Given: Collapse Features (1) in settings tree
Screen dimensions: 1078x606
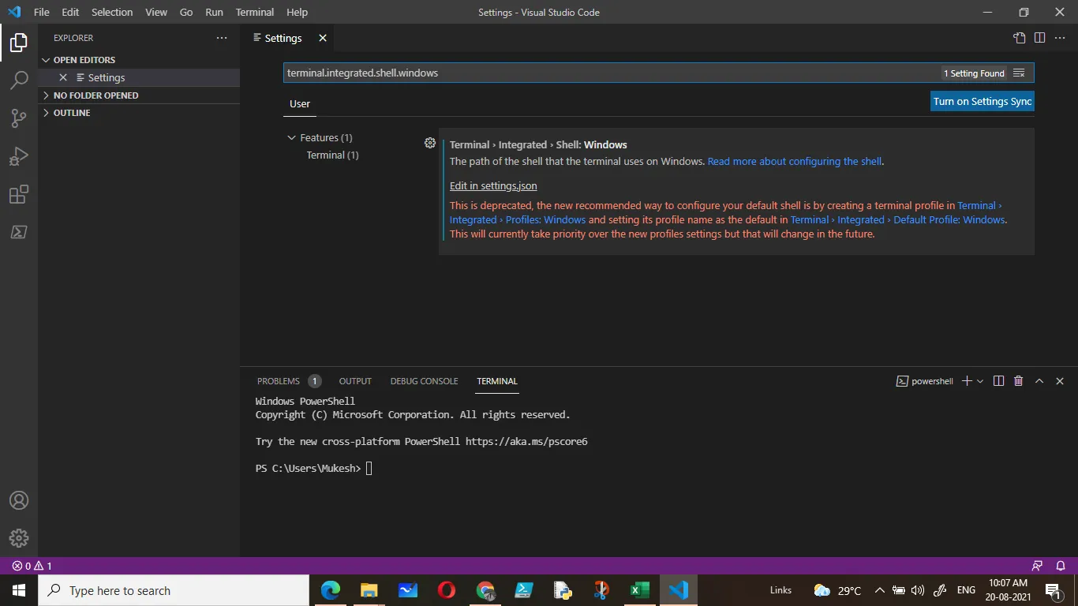Looking at the screenshot, I should pos(292,137).
